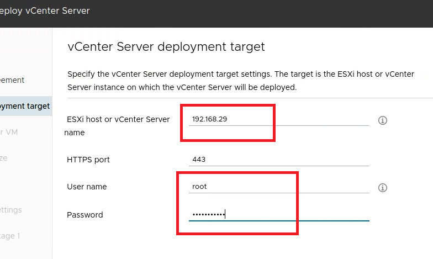Select the User name field containing root
Image resolution: width=433 pixels, height=259 pixels.
[x=279, y=187]
